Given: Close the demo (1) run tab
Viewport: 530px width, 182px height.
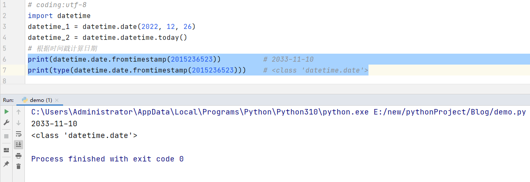Looking at the screenshot, I should point(57,100).
